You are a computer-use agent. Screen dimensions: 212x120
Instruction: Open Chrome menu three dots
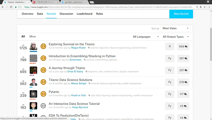tap(209, 7)
